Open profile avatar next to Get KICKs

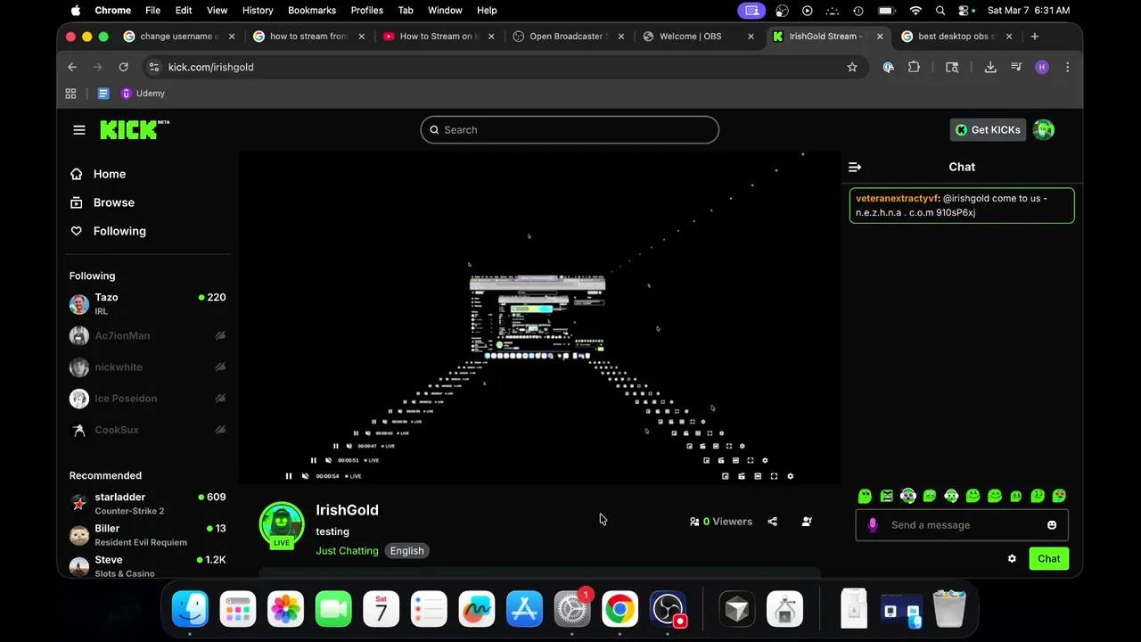[1044, 130]
